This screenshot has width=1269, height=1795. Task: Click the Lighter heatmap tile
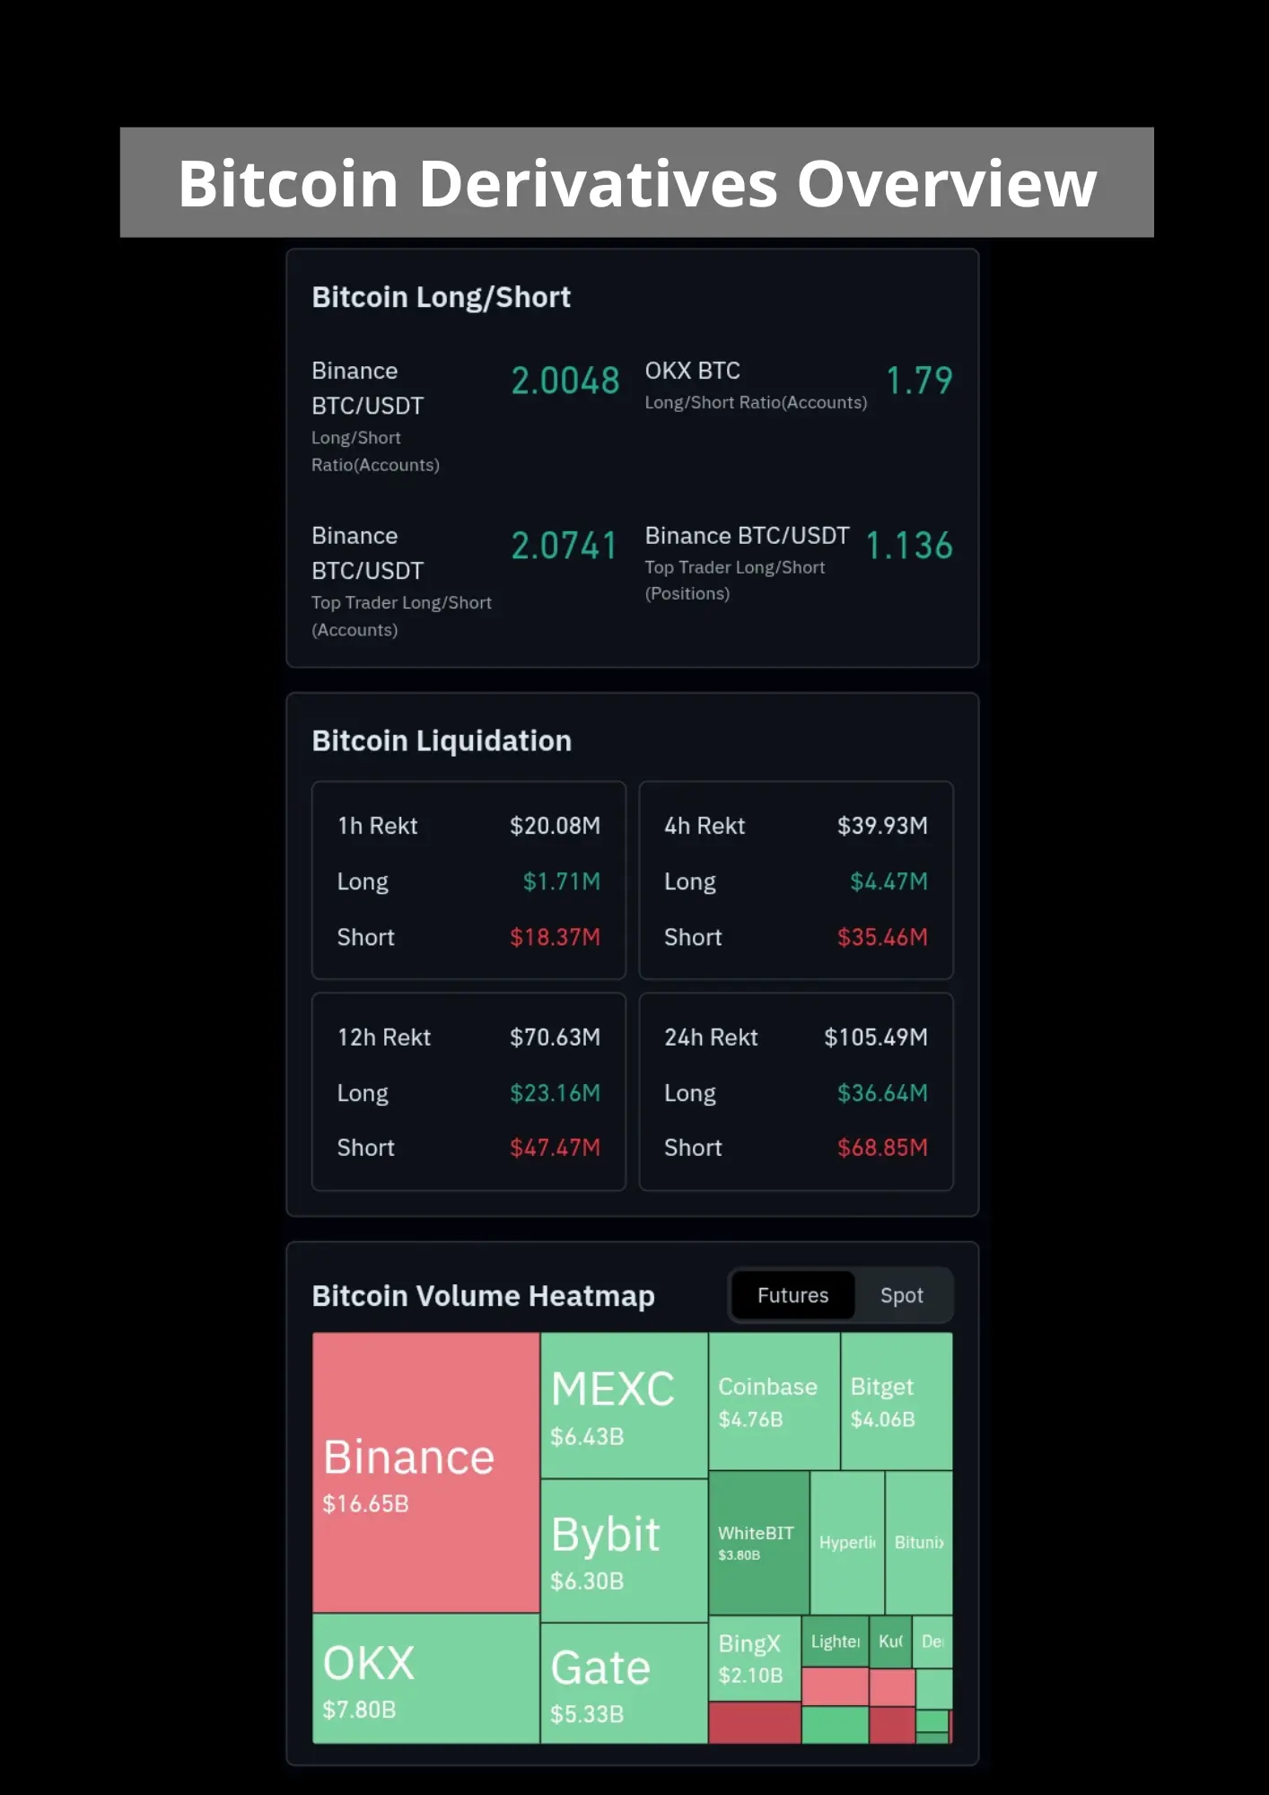coord(835,1642)
